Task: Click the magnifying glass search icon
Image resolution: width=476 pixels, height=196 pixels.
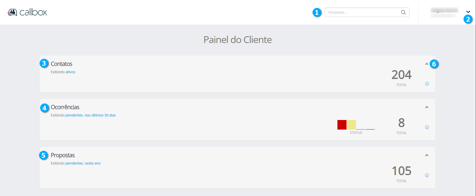Action: [403, 12]
